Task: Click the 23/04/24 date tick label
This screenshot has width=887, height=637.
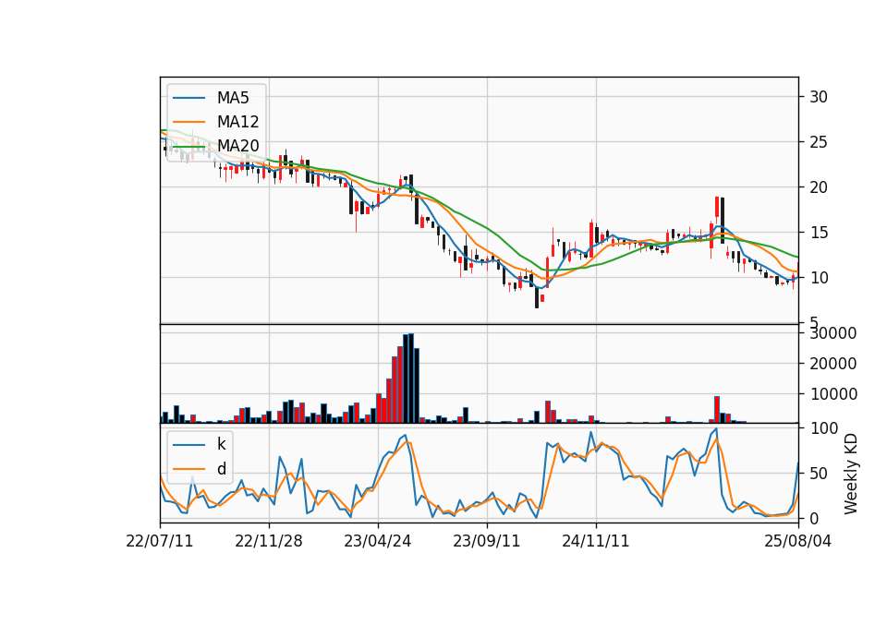Action: click(x=377, y=541)
